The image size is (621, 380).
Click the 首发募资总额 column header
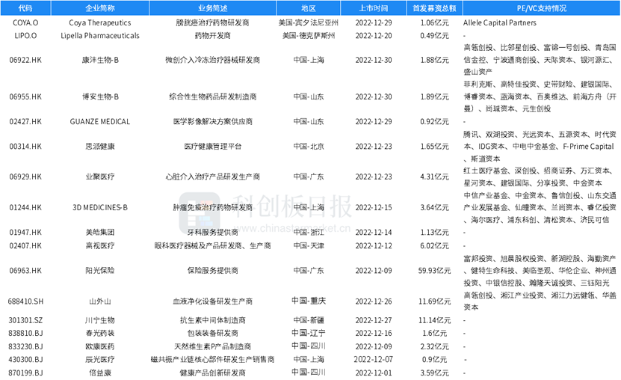click(x=434, y=8)
